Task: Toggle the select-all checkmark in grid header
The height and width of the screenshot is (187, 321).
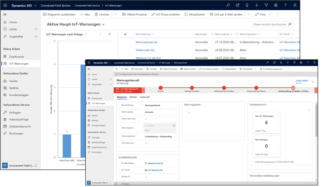Action: point(125,34)
